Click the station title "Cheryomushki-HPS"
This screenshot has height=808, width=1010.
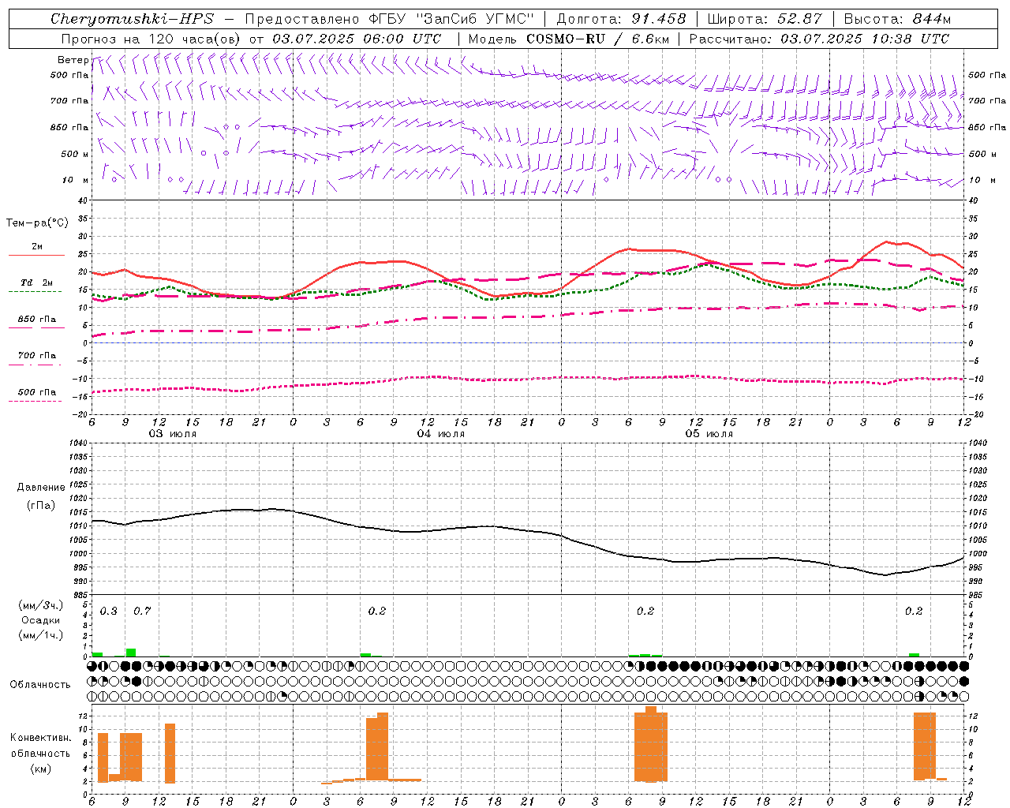(x=132, y=19)
